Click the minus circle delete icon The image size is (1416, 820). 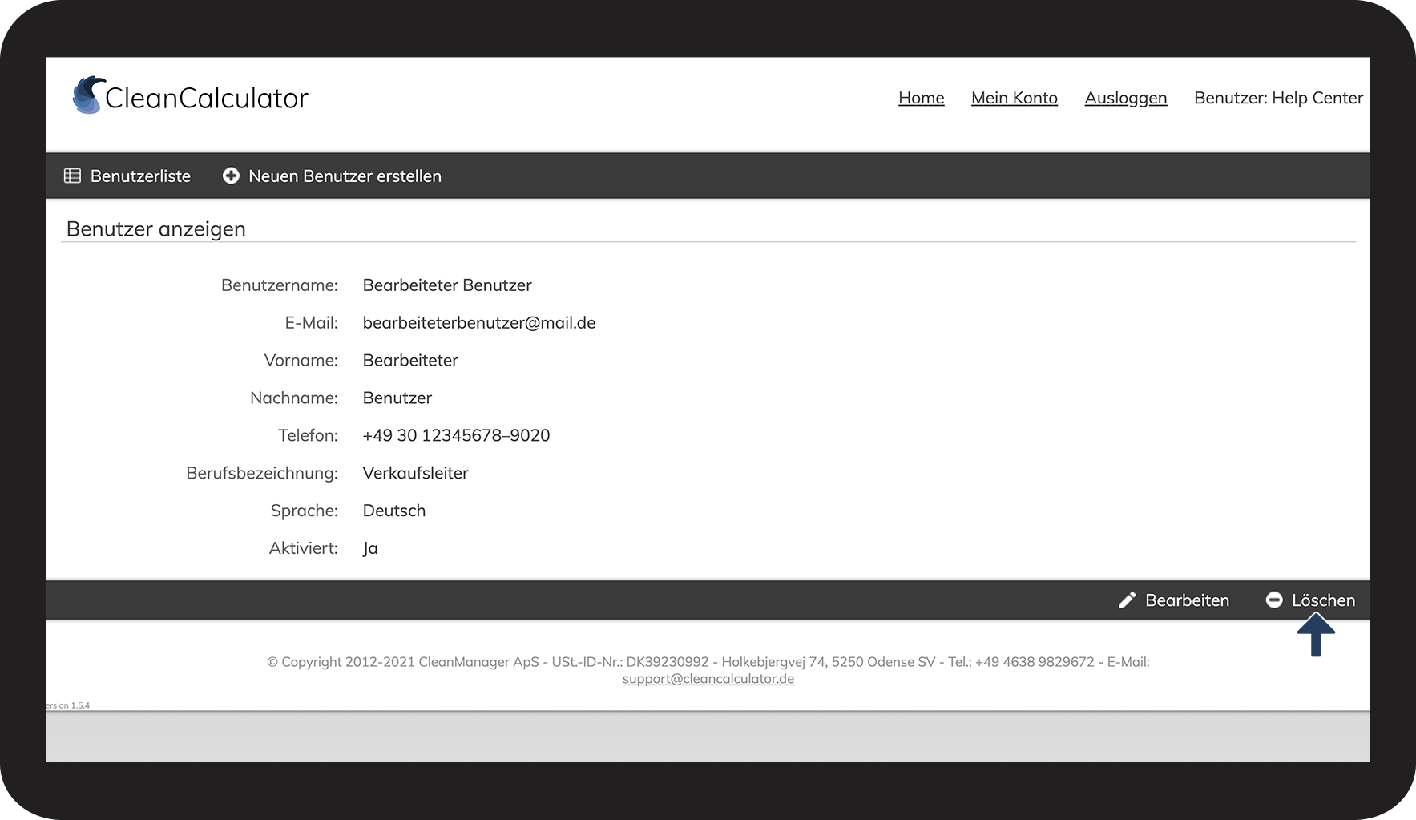click(x=1274, y=600)
